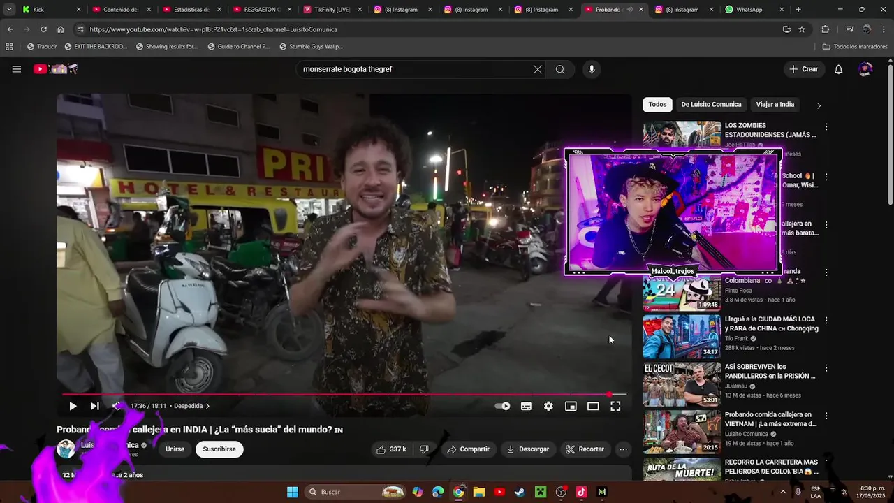Select the Todos filter chip

coord(657,105)
